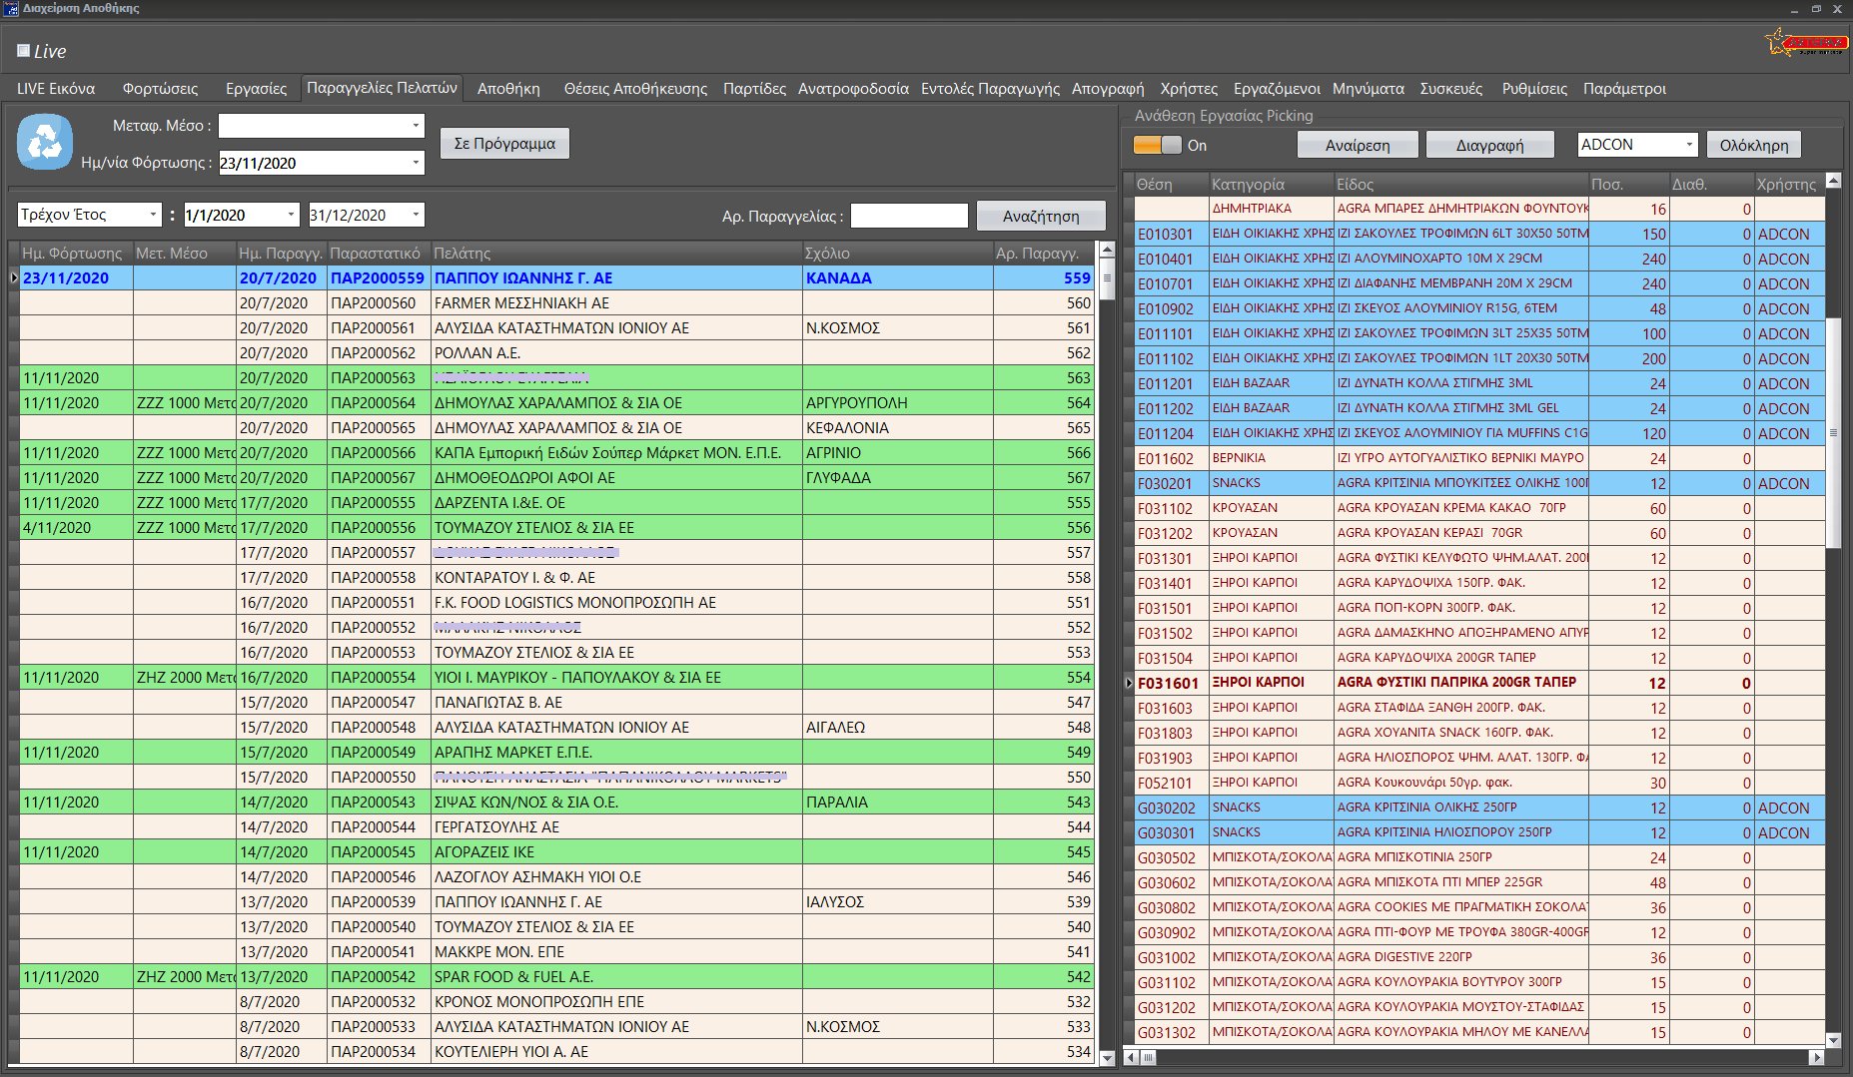
Task: Open the Ρυθμίσεις tab
Action: tap(1534, 89)
